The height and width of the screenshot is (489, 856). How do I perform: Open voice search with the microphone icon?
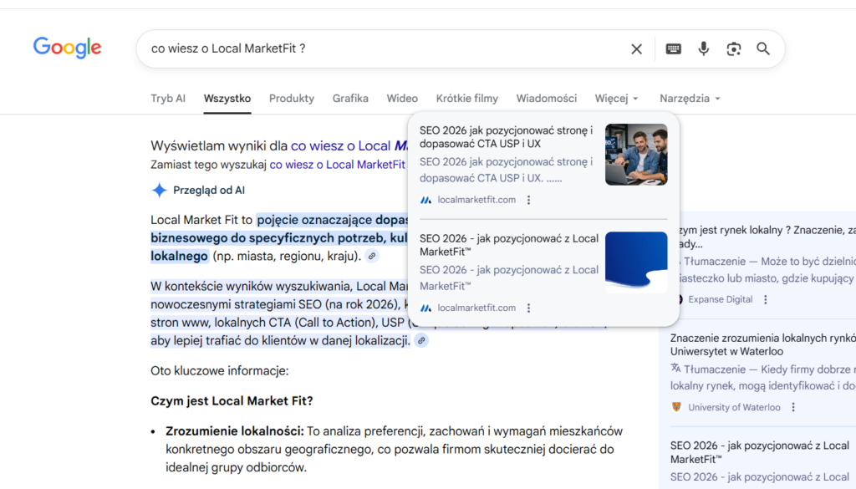tap(703, 48)
